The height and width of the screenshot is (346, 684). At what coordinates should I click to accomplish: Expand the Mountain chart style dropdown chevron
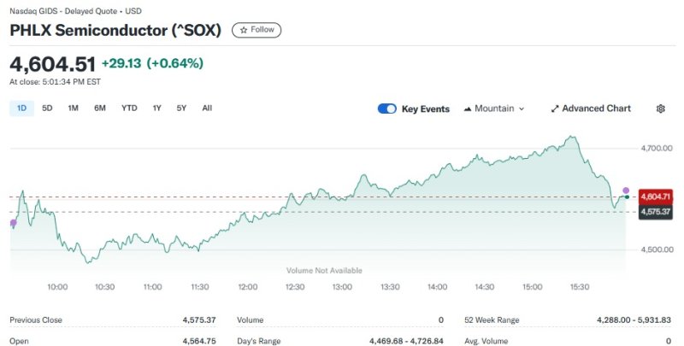click(x=522, y=108)
